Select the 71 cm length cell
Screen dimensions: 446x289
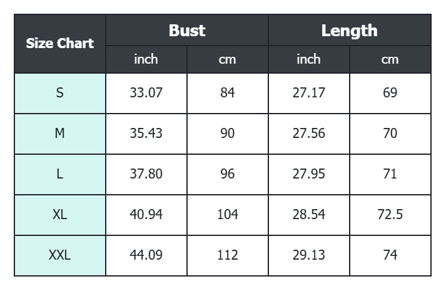390,174
